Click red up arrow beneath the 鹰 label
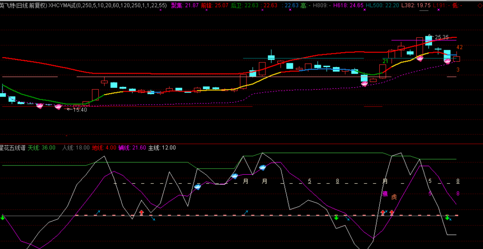The image size is (483, 249). click(383, 213)
